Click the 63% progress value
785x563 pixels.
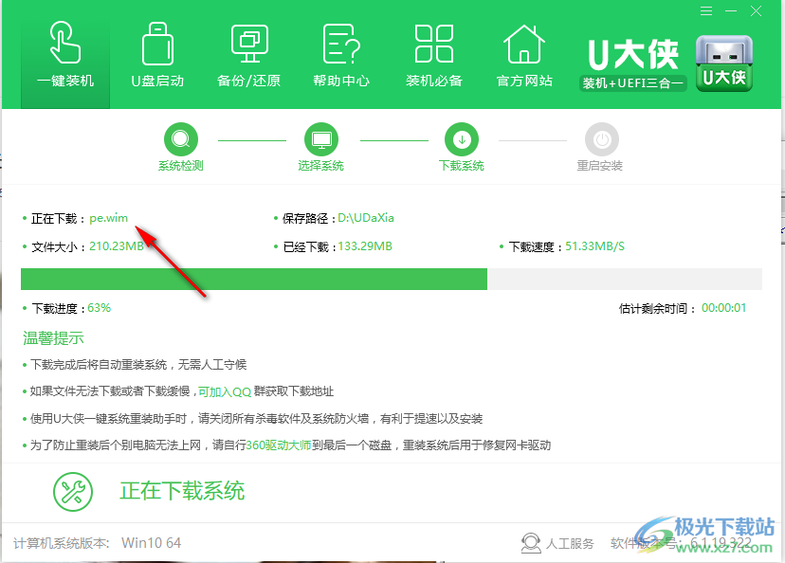point(100,308)
